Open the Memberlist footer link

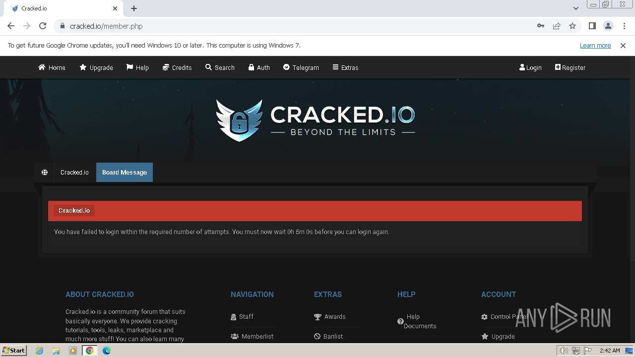point(252,336)
